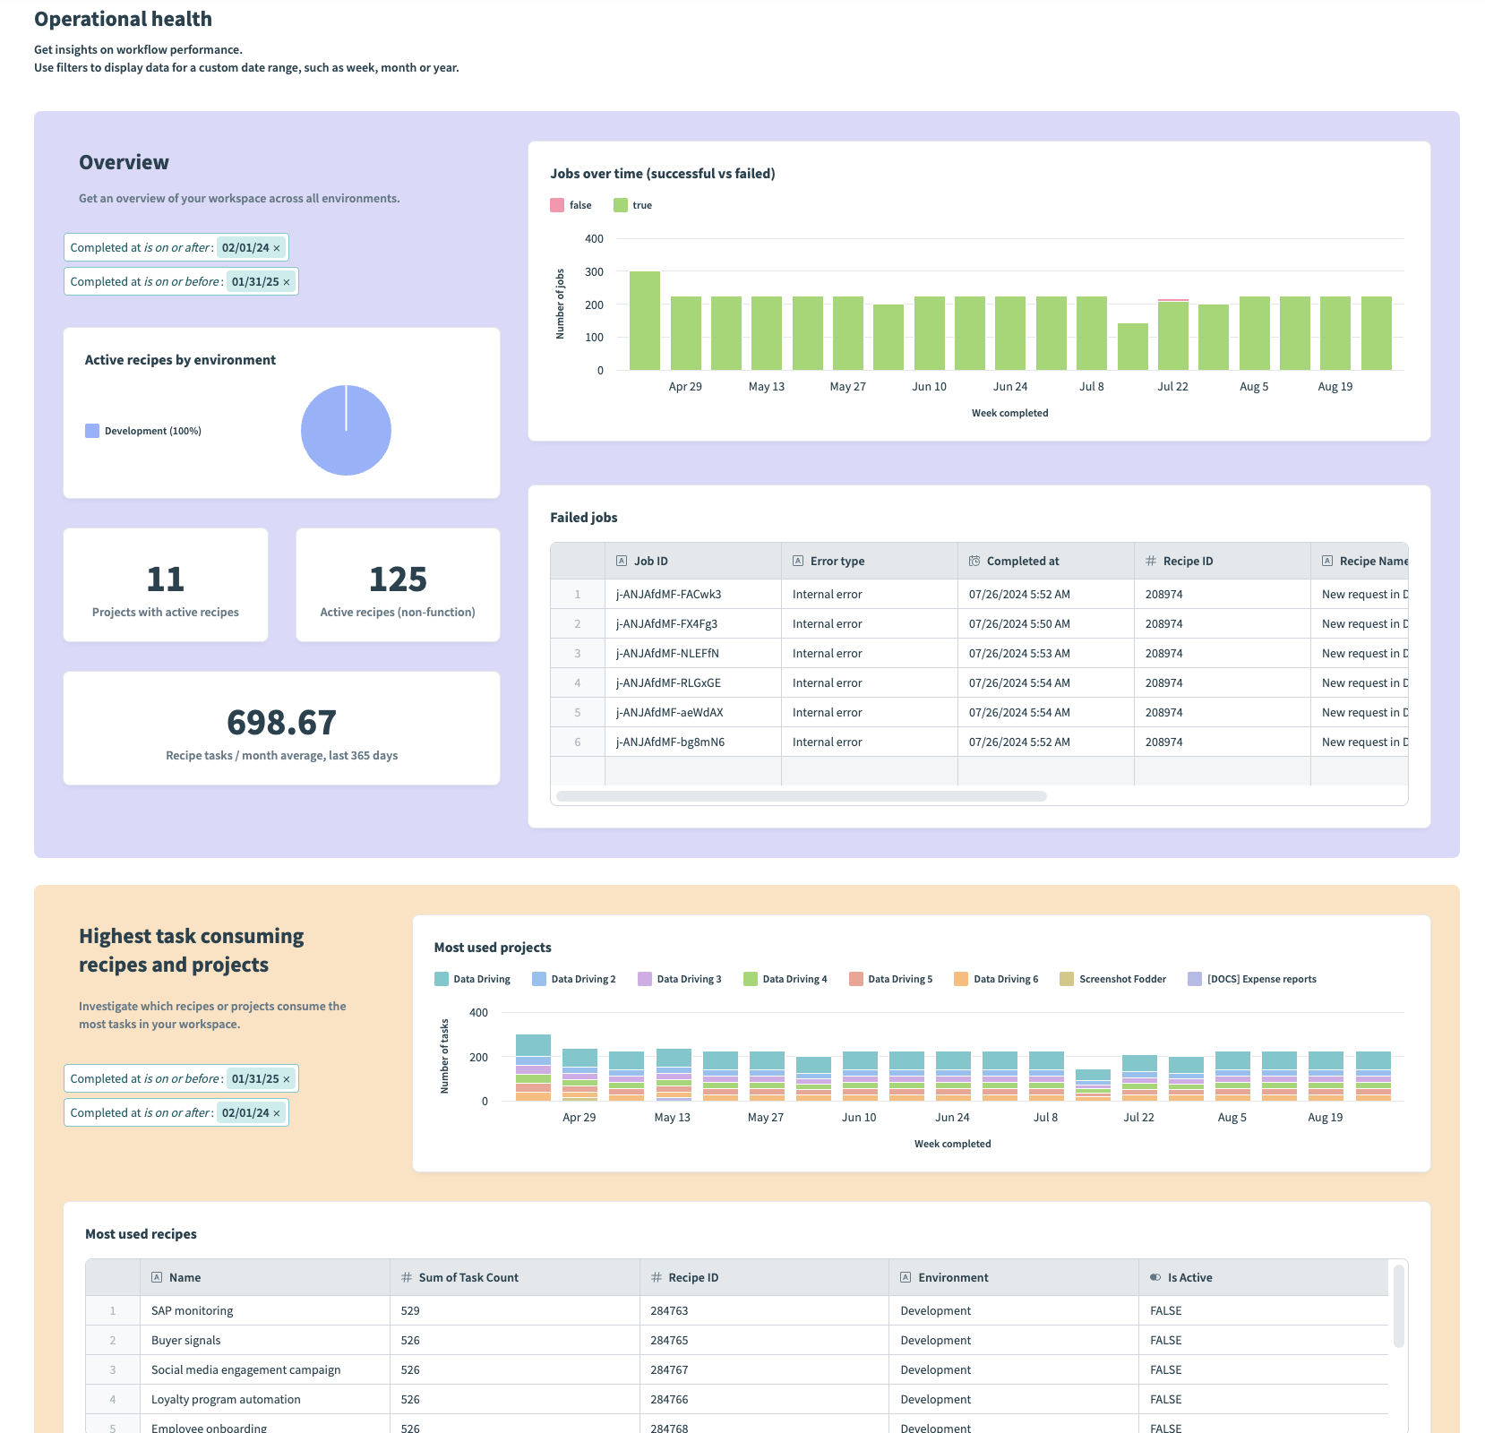The width and height of the screenshot is (1485, 1433).
Task: Click the eye icon next to Is Active header
Action: tap(1155, 1277)
